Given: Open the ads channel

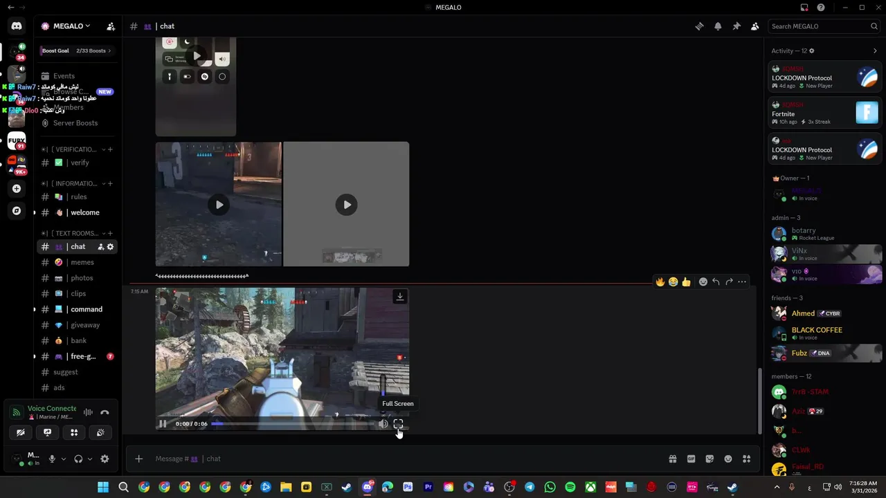Looking at the screenshot, I should [x=78, y=388].
